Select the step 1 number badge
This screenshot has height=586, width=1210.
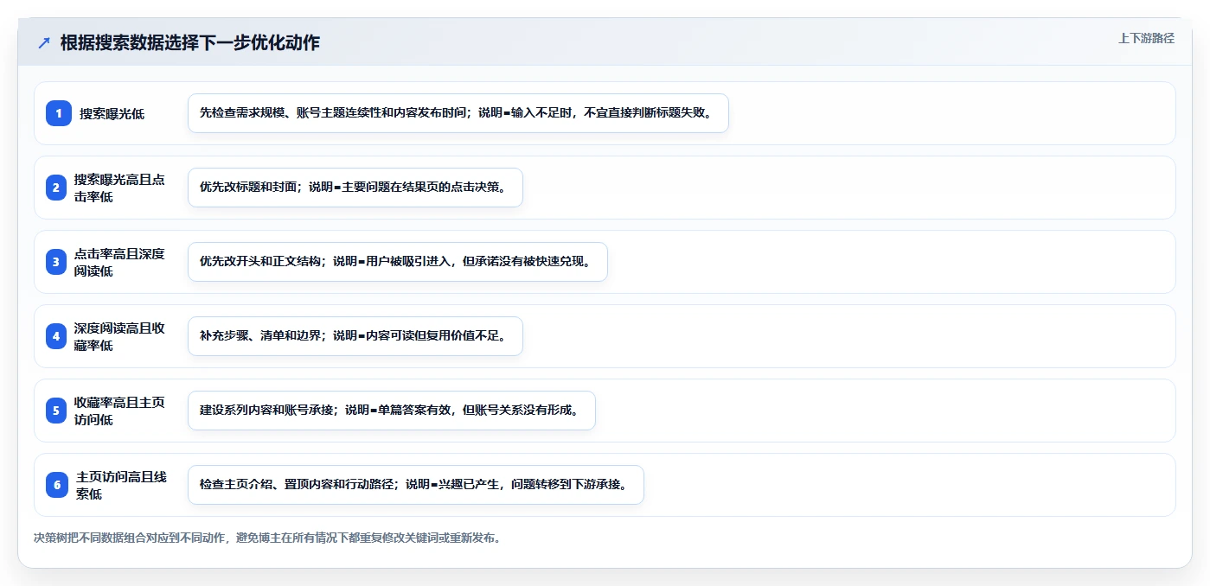pyautogui.click(x=59, y=113)
